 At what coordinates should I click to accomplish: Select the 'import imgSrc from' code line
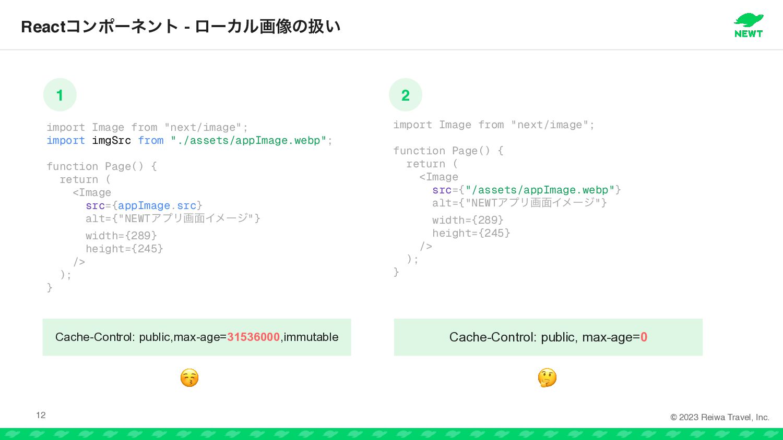189,141
